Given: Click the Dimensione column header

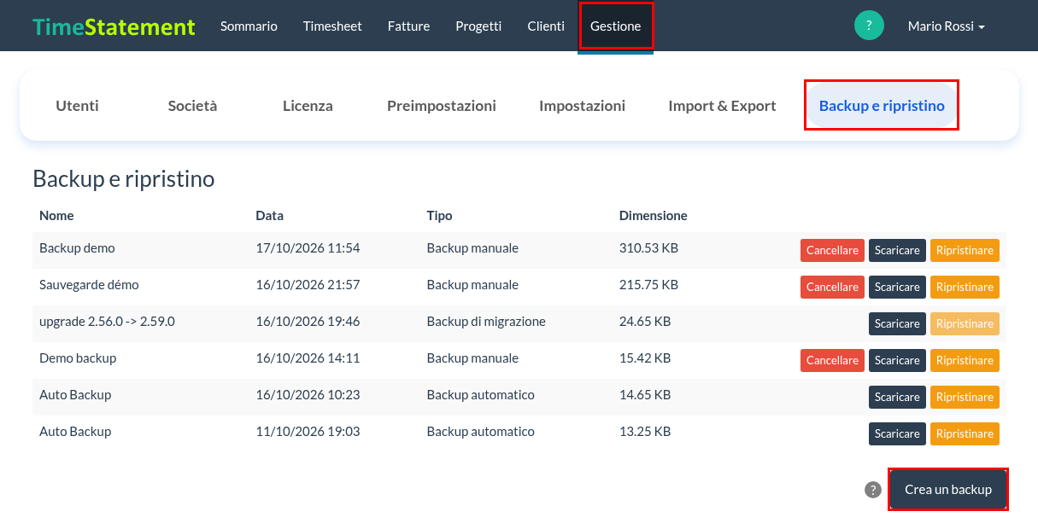Looking at the screenshot, I should tap(653, 216).
